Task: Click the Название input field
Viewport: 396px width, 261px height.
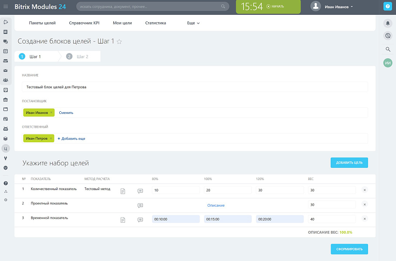Action: (195, 87)
